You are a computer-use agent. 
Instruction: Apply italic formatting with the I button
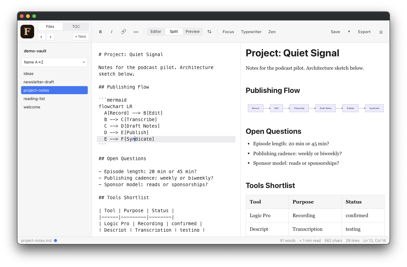pyautogui.click(x=112, y=32)
